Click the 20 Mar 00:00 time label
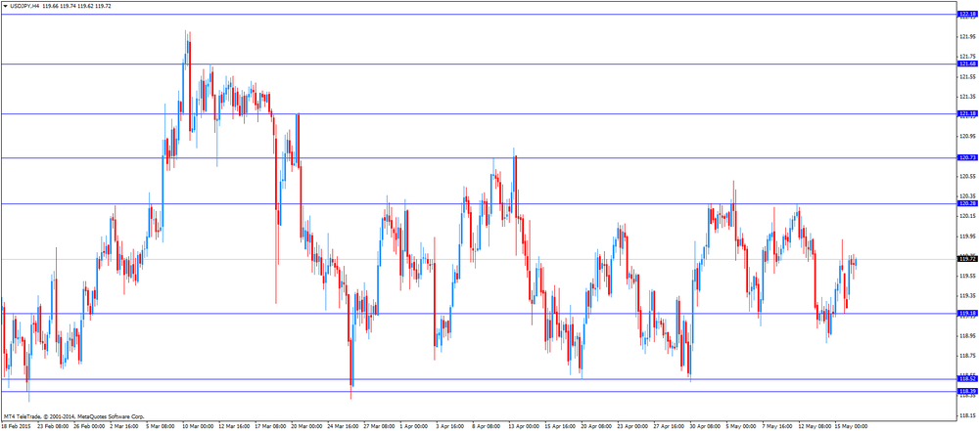This screenshot has height=431, width=979. tap(305, 427)
